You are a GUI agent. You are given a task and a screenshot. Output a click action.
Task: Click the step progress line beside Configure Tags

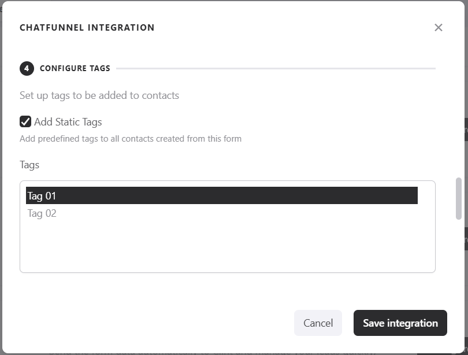[276, 68]
